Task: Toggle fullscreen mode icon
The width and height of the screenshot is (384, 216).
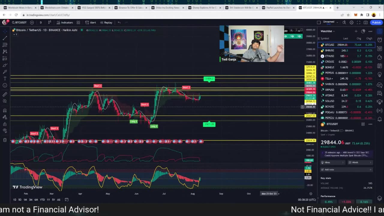Action: (x=358, y=22)
